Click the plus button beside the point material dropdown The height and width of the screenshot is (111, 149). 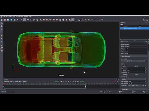point(146,61)
